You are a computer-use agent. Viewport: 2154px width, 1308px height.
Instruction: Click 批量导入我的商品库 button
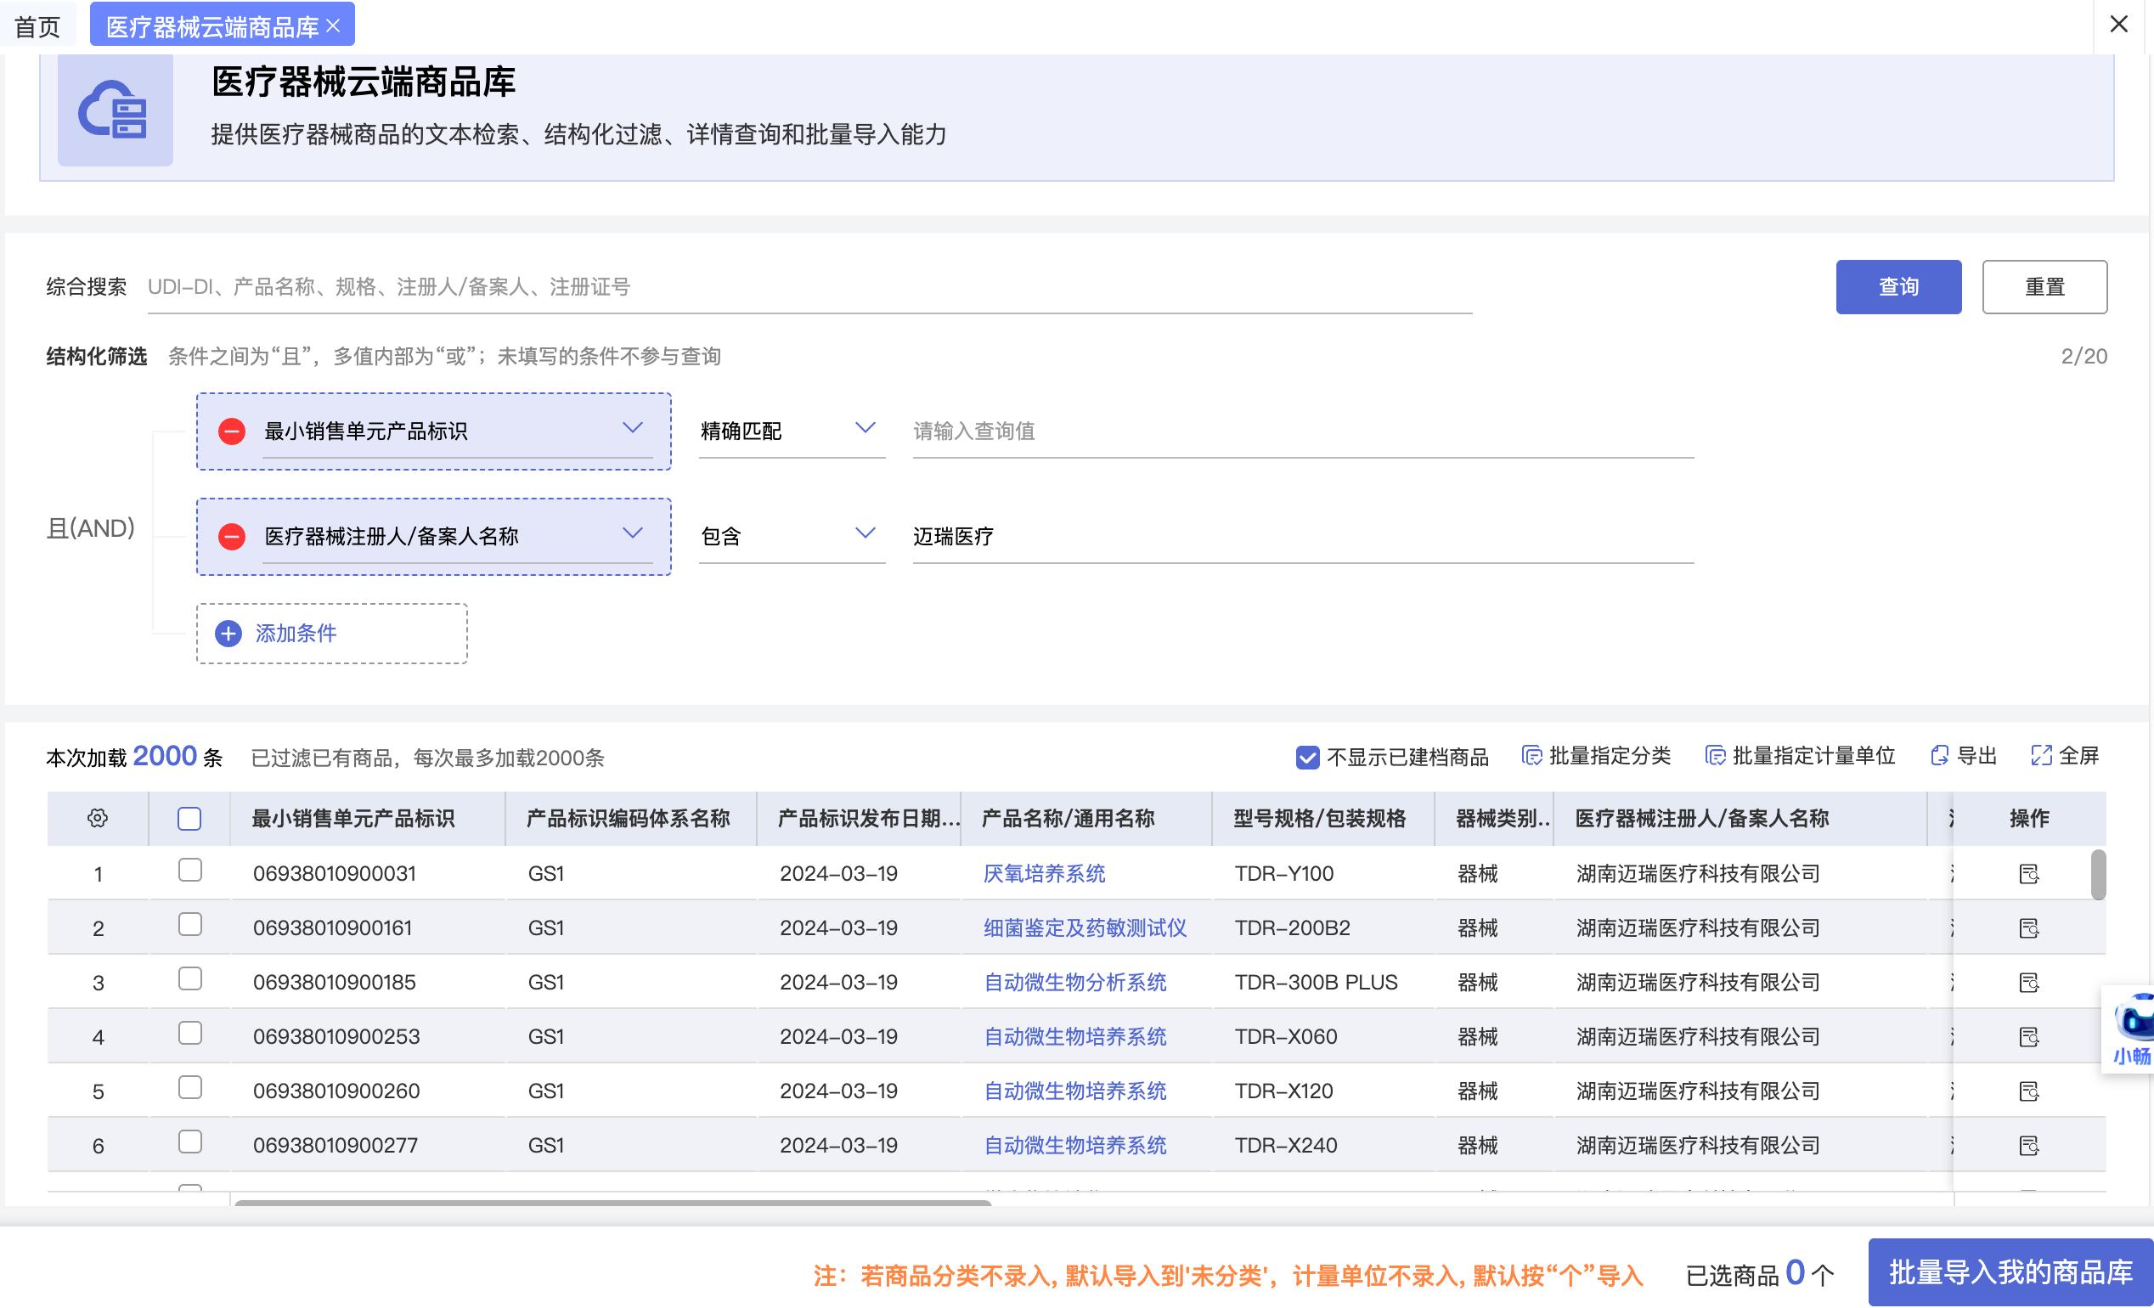tap(2010, 1272)
